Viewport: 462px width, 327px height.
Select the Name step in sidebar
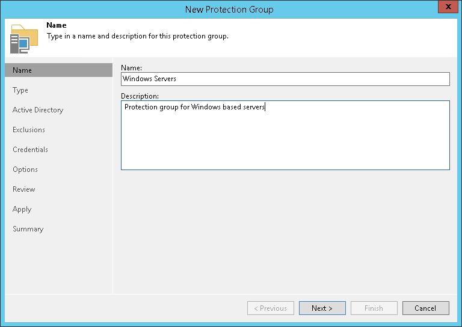pos(22,70)
